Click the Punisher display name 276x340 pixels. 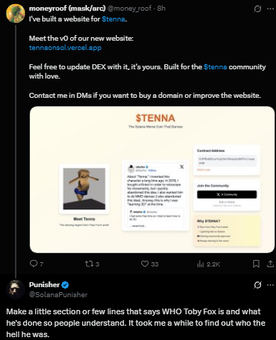tap(44, 284)
